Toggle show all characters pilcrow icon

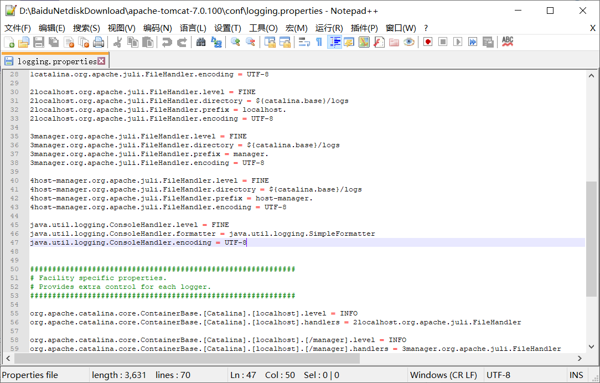pos(319,42)
